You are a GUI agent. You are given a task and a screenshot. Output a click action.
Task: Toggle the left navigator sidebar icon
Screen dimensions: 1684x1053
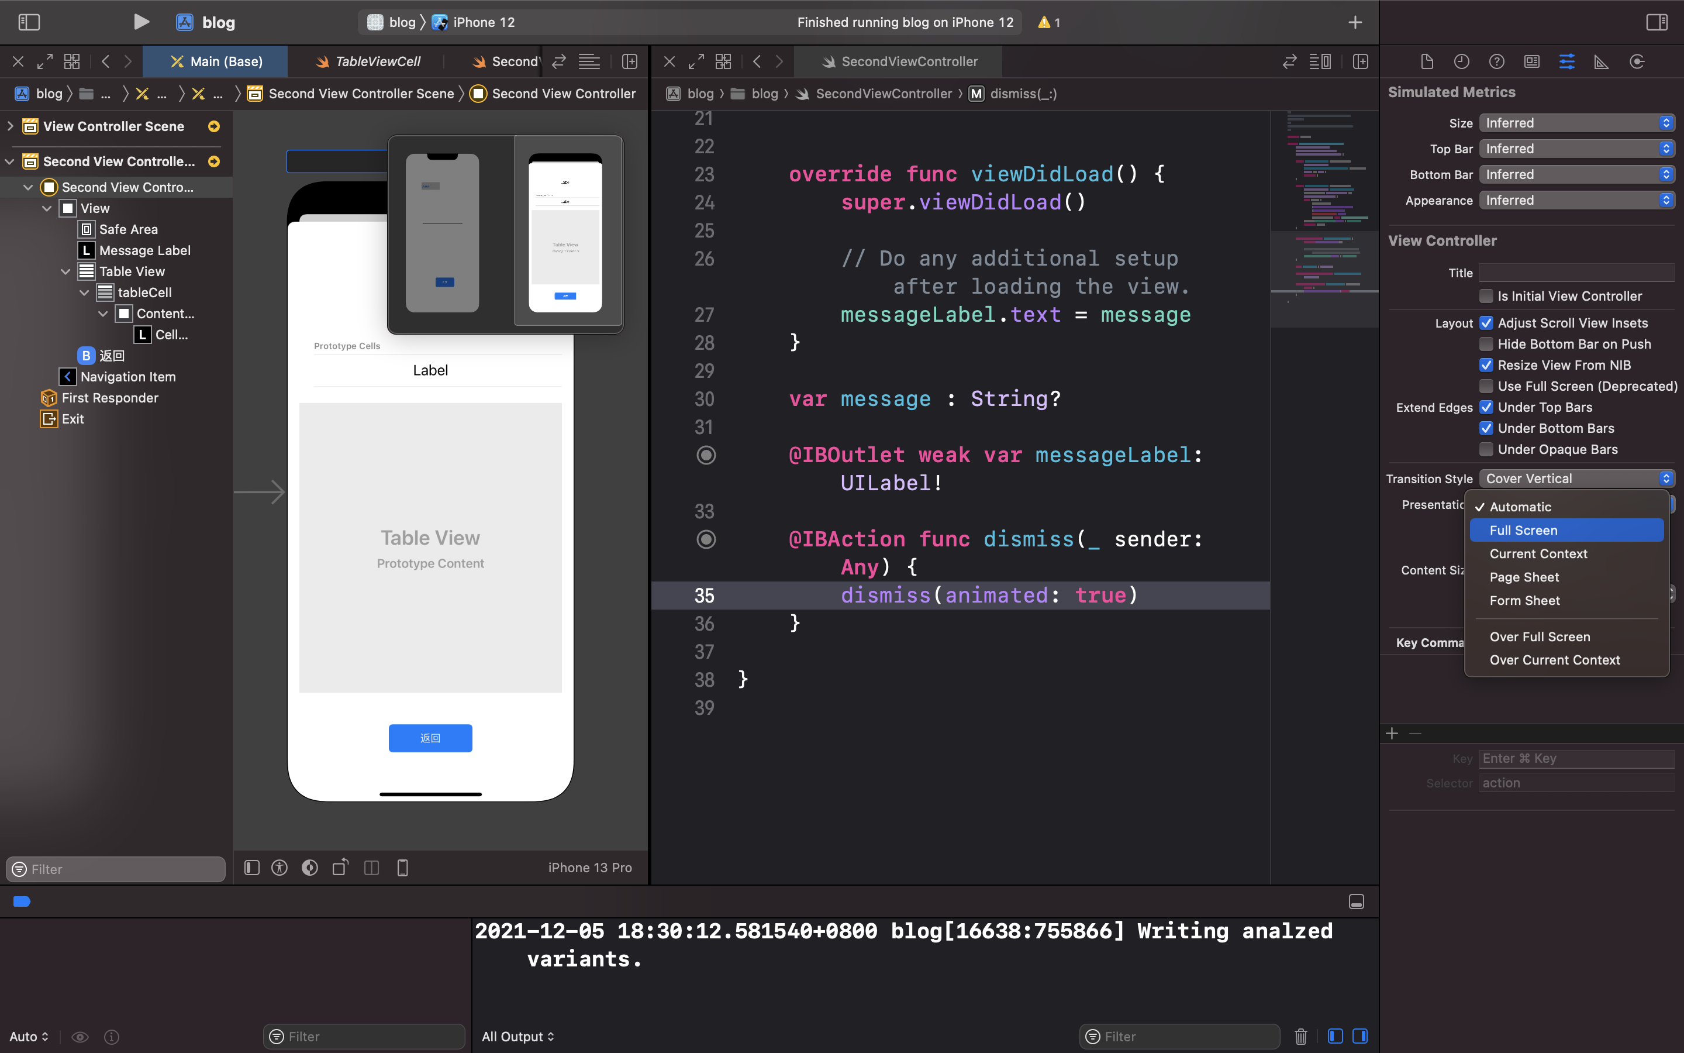click(29, 22)
